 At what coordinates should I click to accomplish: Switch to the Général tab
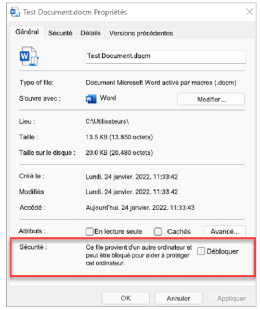(x=27, y=32)
